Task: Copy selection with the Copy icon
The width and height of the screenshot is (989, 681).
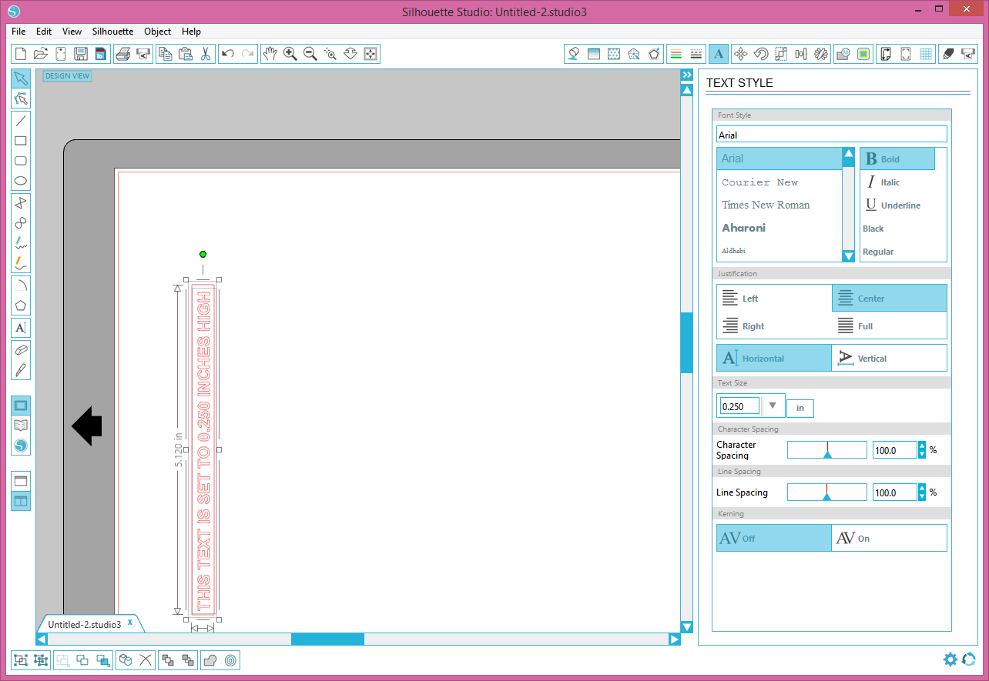Action: [x=165, y=54]
